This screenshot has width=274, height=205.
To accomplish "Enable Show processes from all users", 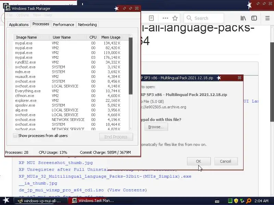I will click(x=15, y=135).
